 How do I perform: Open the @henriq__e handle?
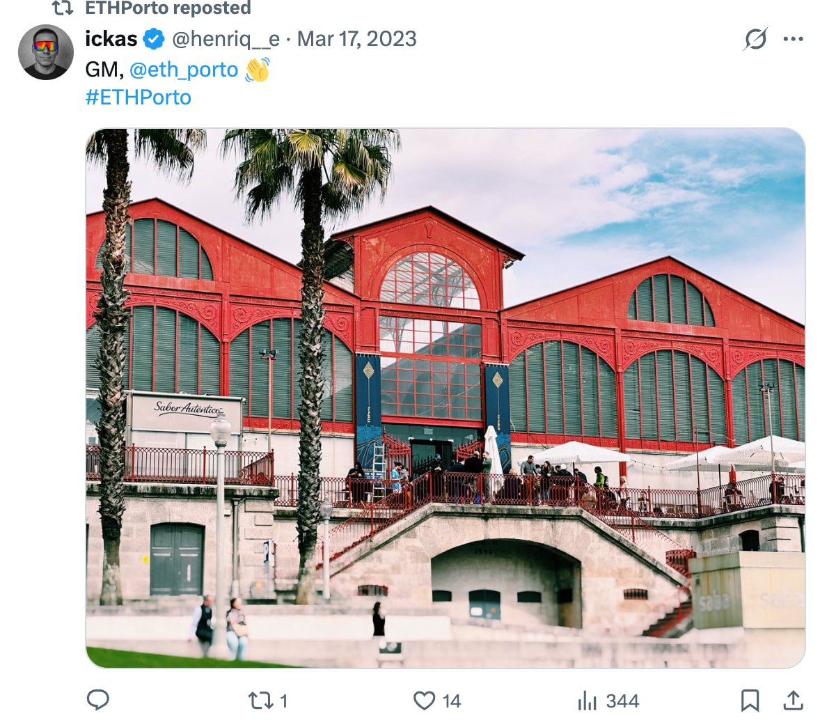pos(226,39)
